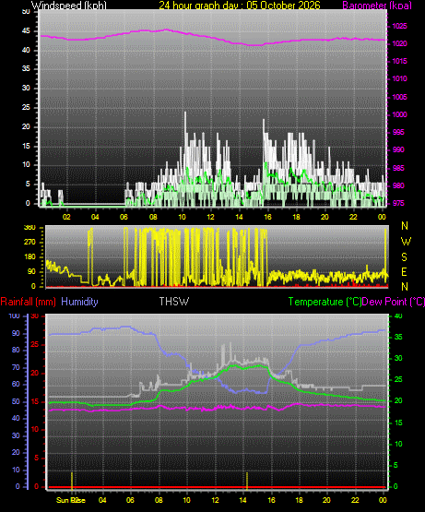
Task: Click the 100 label on humidity axis
Action: pos(15,316)
